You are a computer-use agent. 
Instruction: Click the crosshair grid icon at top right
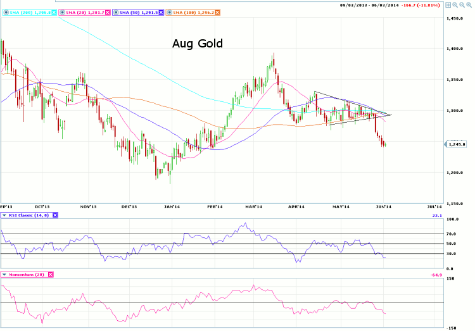(447, 4)
